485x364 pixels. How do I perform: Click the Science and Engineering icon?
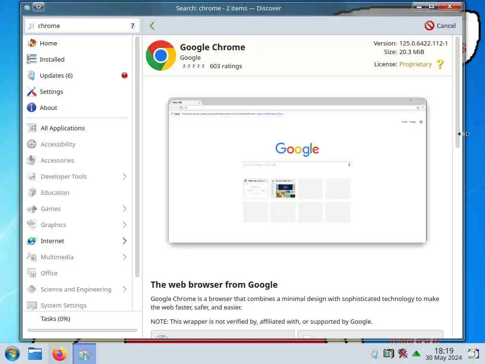pos(32,289)
